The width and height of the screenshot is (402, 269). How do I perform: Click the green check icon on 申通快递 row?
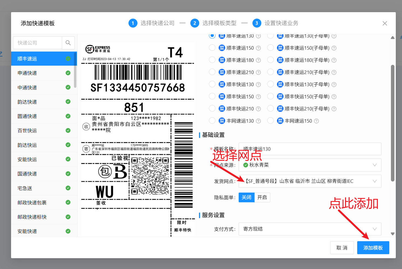pos(68,73)
